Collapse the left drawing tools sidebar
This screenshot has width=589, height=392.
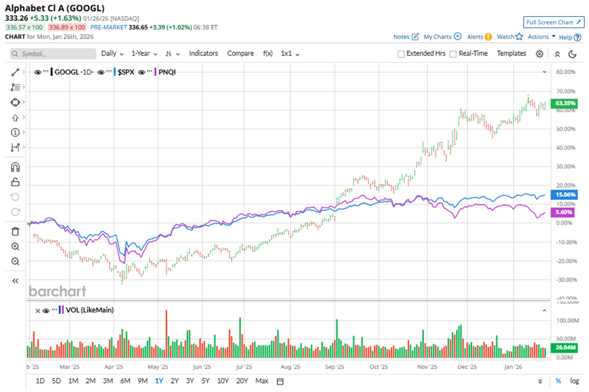point(16,280)
